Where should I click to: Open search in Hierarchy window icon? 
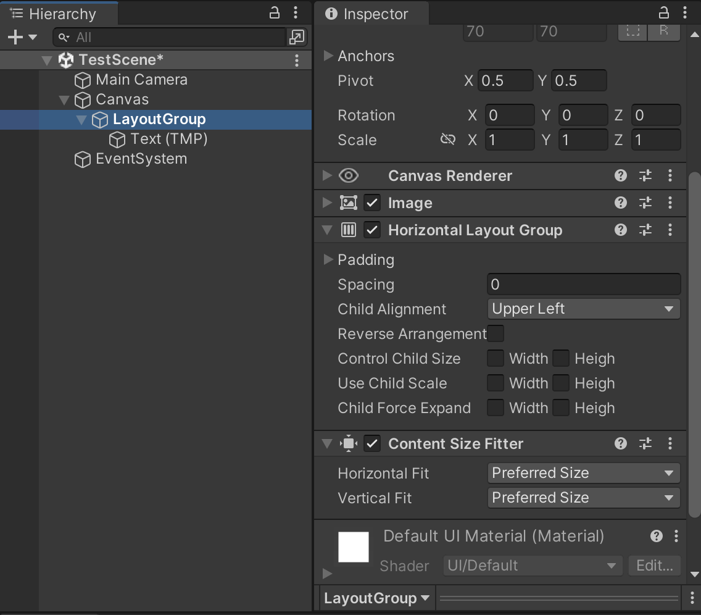tap(297, 37)
